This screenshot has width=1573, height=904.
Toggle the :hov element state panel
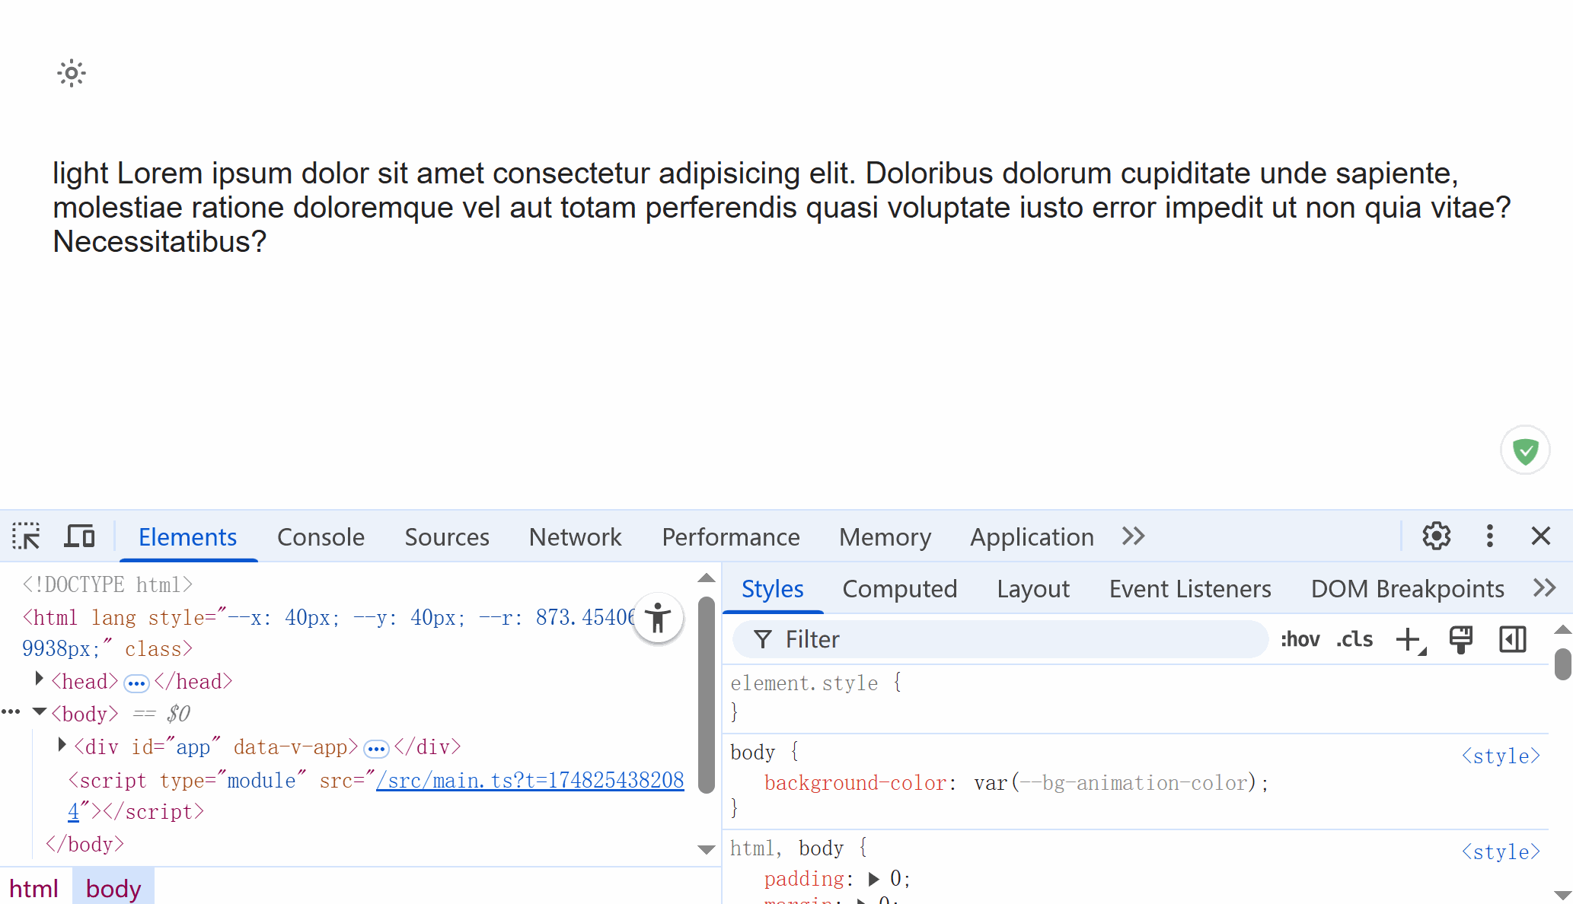1300,639
